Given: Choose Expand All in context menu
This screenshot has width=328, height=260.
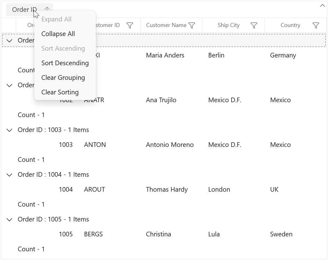Looking at the screenshot, I should click(65, 19).
